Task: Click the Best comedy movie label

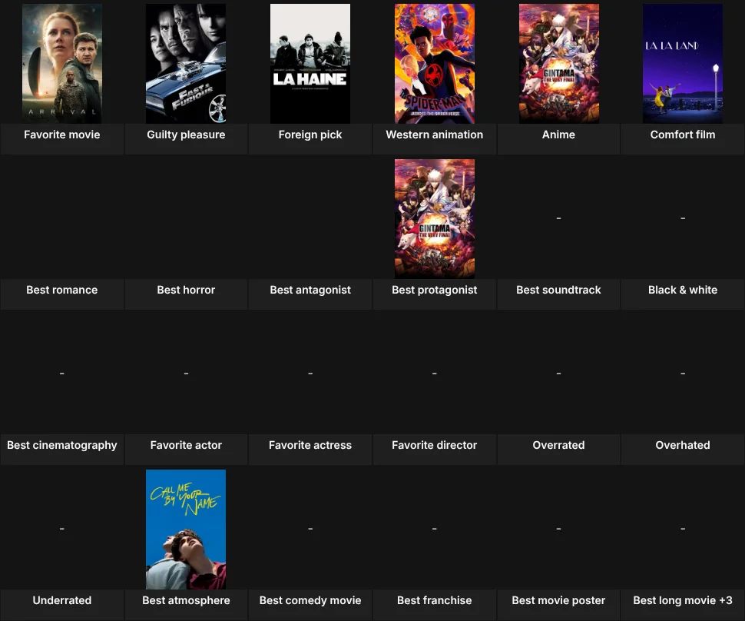Action: click(310, 600)
